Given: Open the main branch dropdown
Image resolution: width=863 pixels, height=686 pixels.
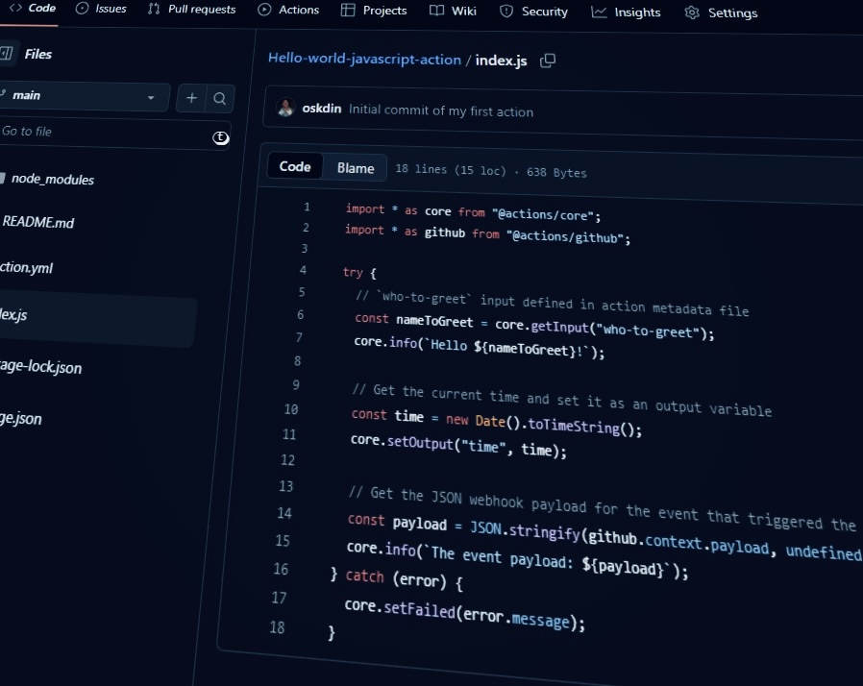Looking at the screenshot, I should tap(82, 96).
